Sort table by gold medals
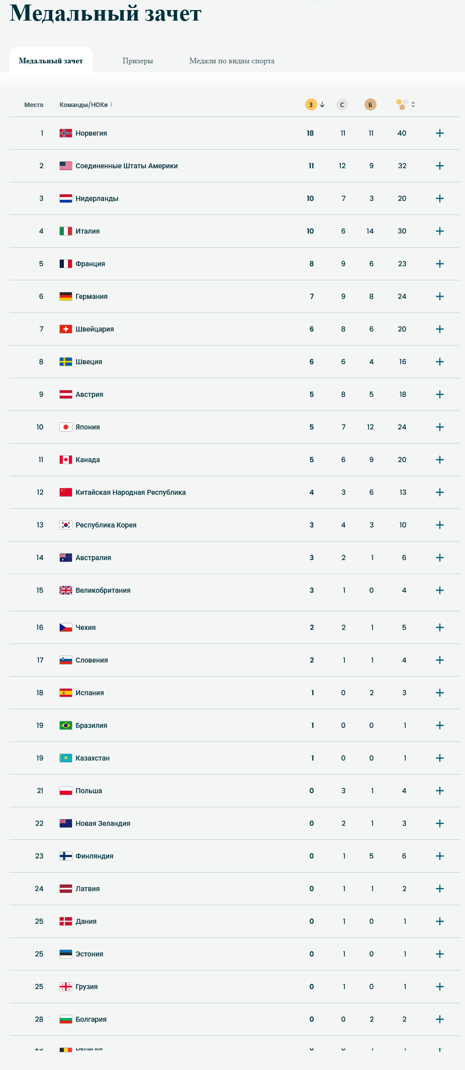This screenshot has width=465, height=1070. [311, 104]
